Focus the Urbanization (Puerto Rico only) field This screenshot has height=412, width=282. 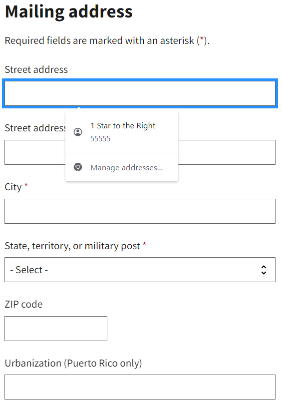(140, 387)
